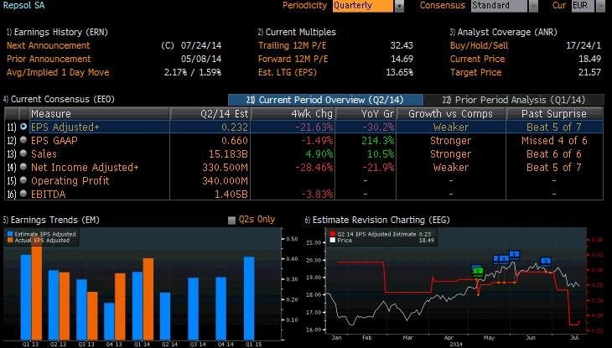Click the Next Announcement label

(x=49, y=45)
